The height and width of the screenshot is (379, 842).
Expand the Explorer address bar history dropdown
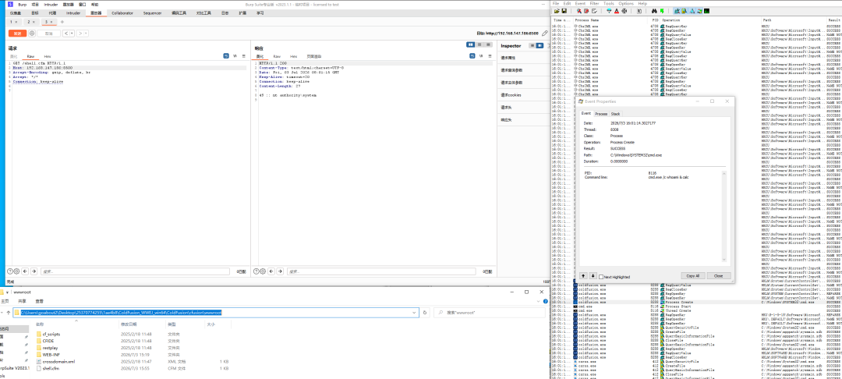(x=415, y=312)
